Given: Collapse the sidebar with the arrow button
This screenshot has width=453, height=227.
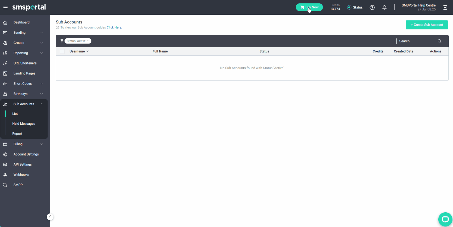Looking at the screenshot, I should coord(50,217).
